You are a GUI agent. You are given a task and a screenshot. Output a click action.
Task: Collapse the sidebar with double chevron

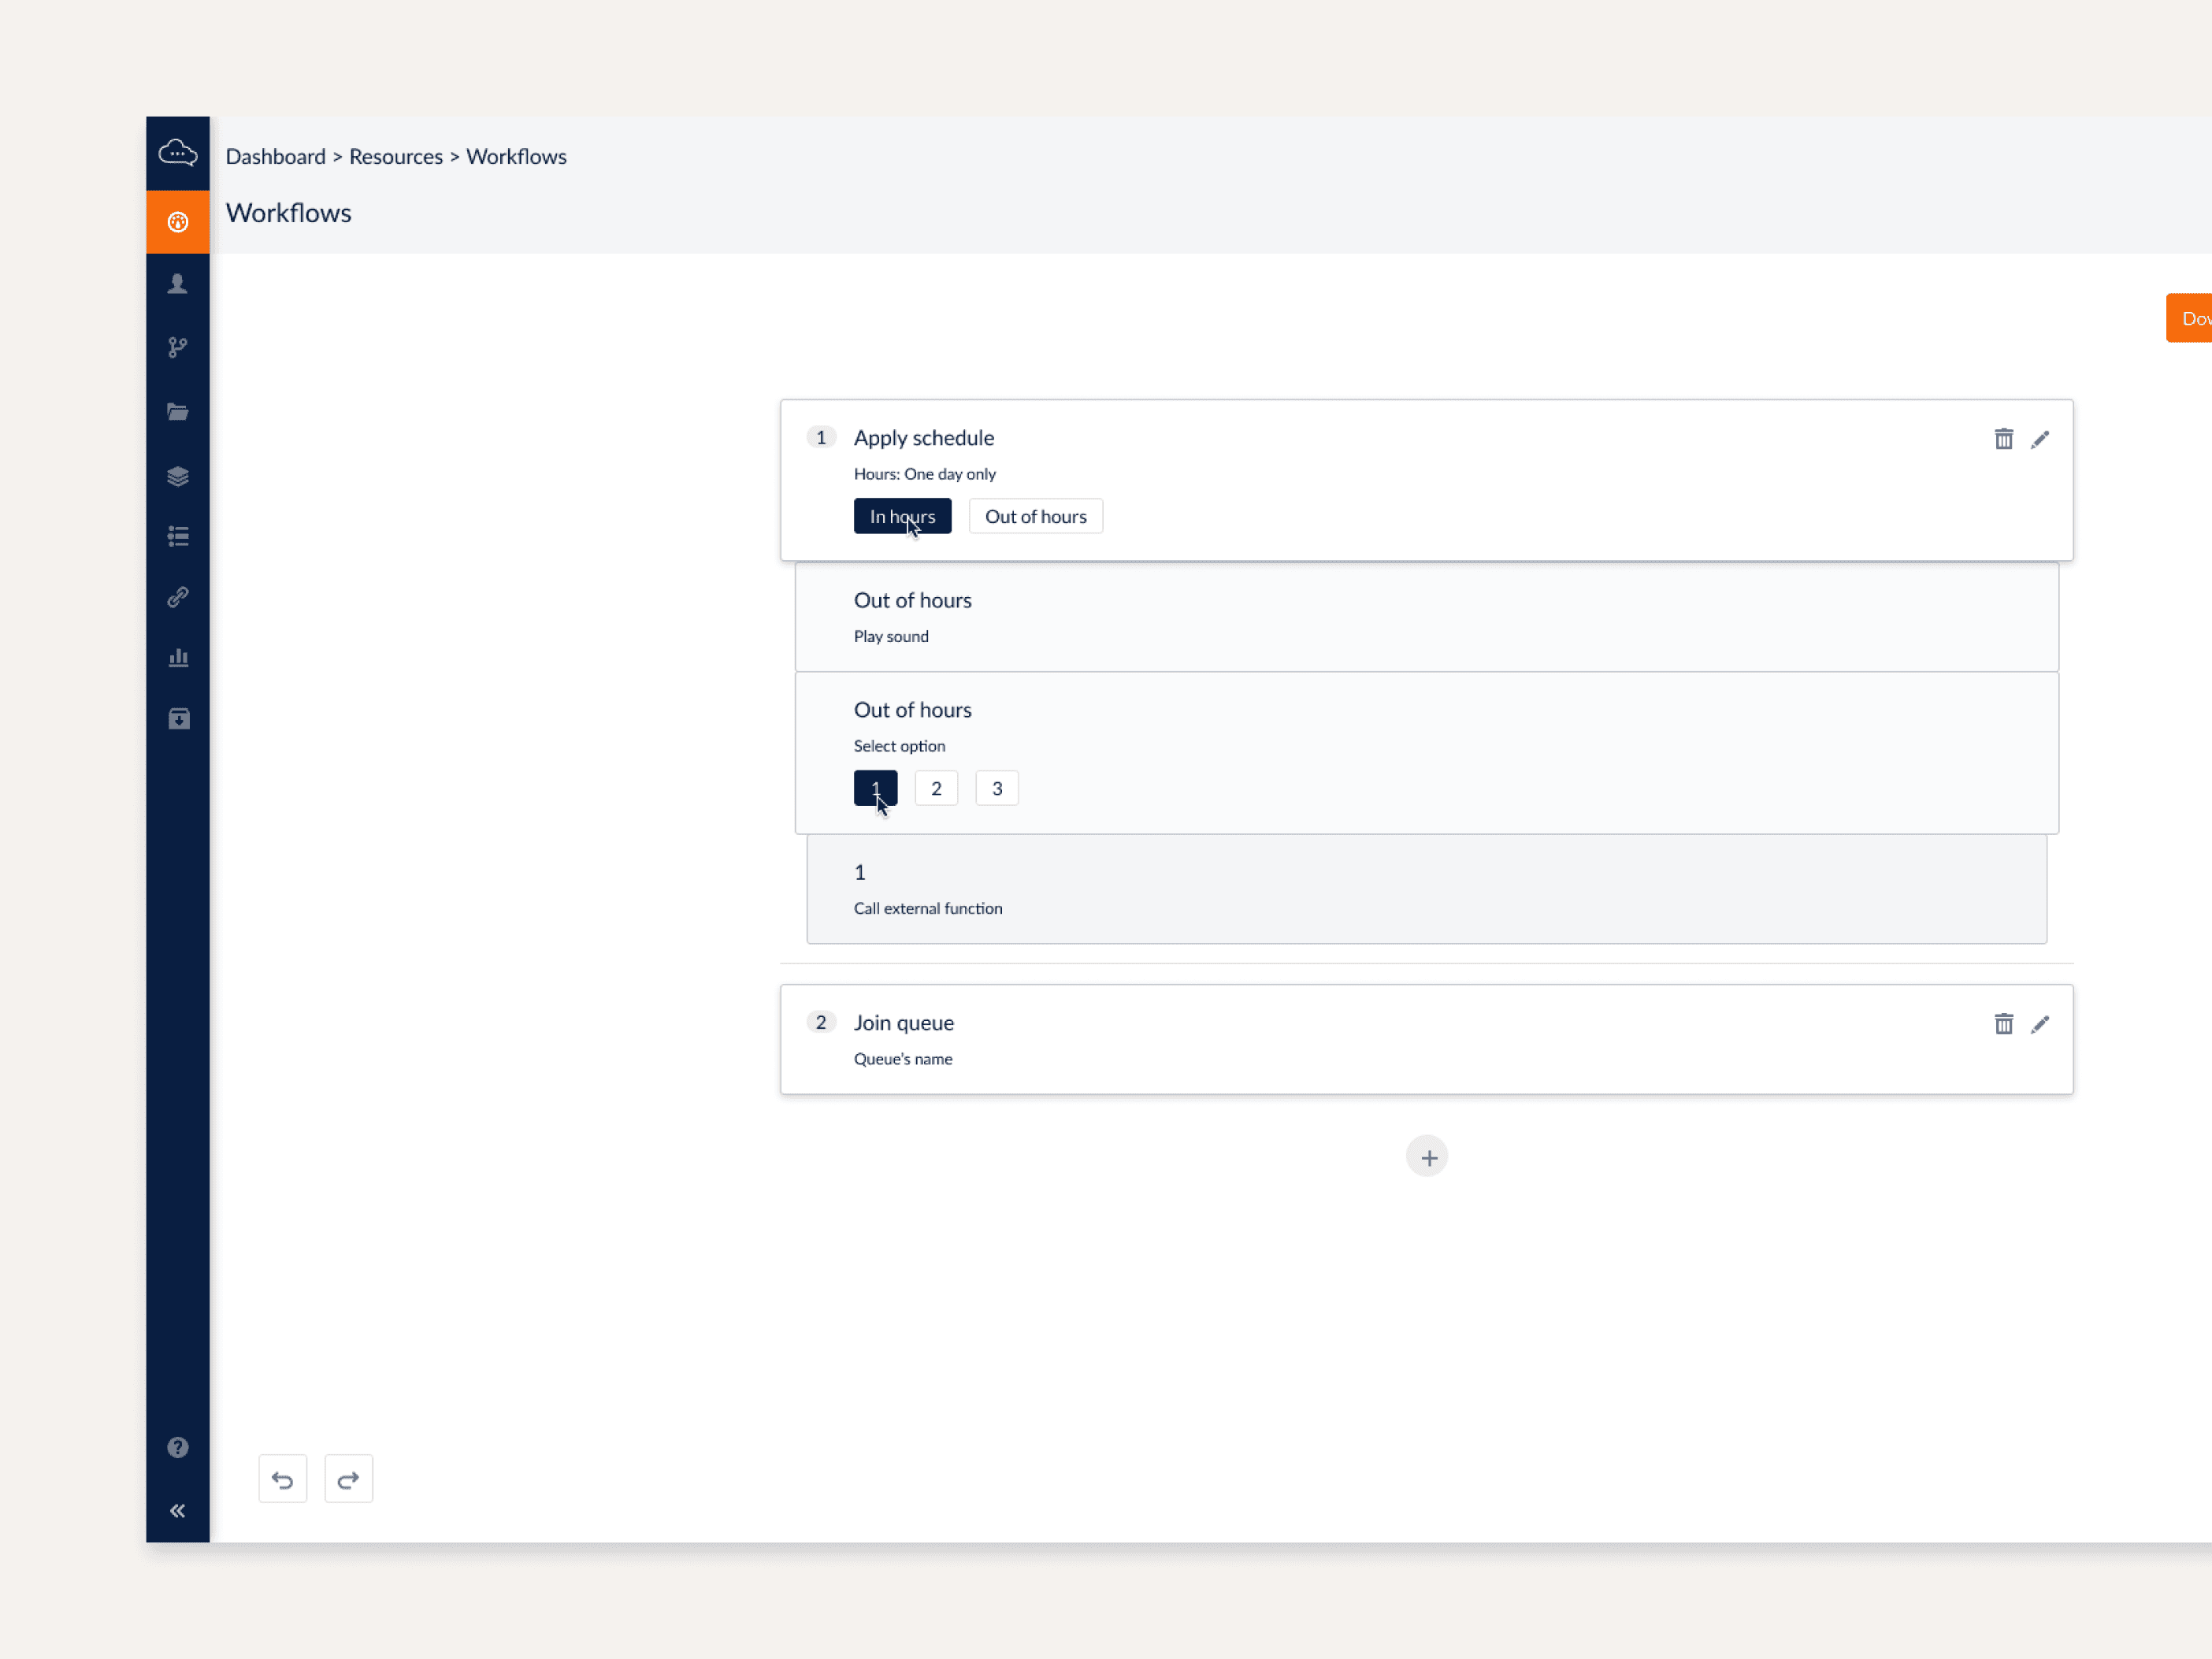point(178,1510)
